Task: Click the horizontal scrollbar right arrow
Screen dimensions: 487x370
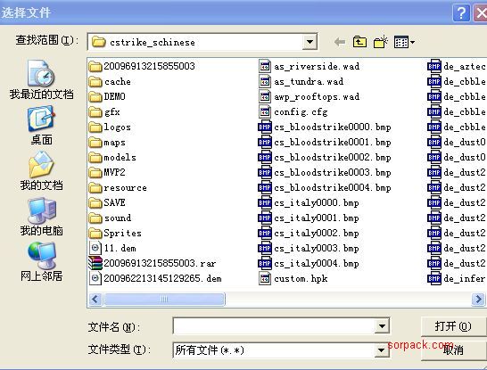Action: [478, 300]
